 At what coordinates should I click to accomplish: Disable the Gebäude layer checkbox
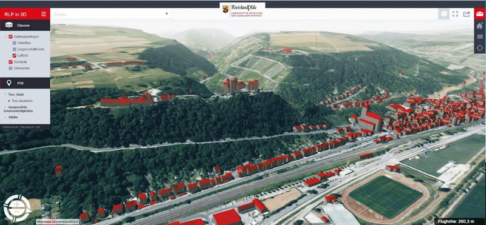coord(10,62)
